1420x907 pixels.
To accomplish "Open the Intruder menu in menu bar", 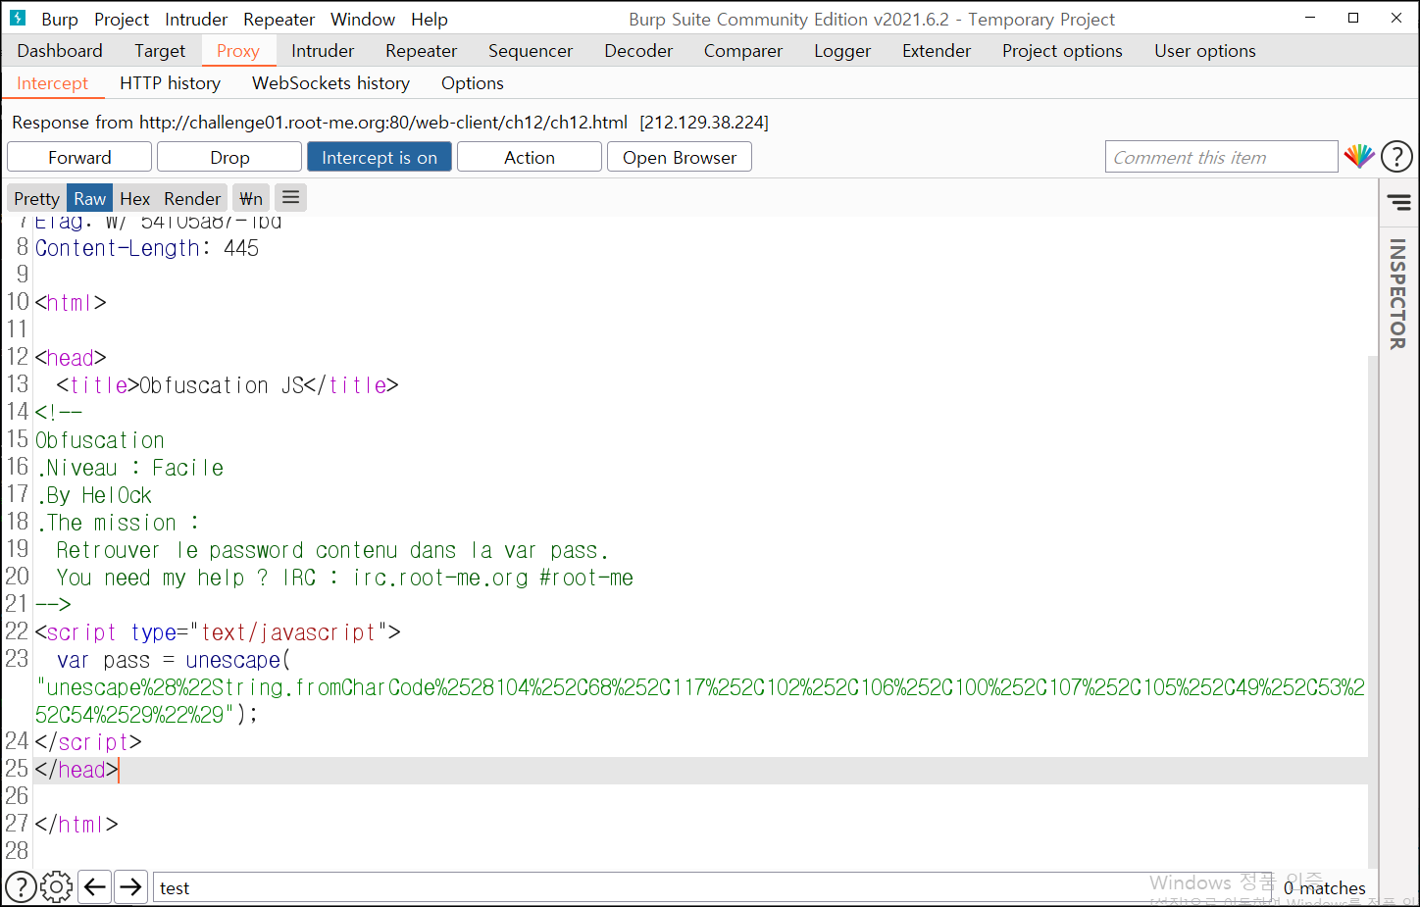I will click(x=196, y=19).
